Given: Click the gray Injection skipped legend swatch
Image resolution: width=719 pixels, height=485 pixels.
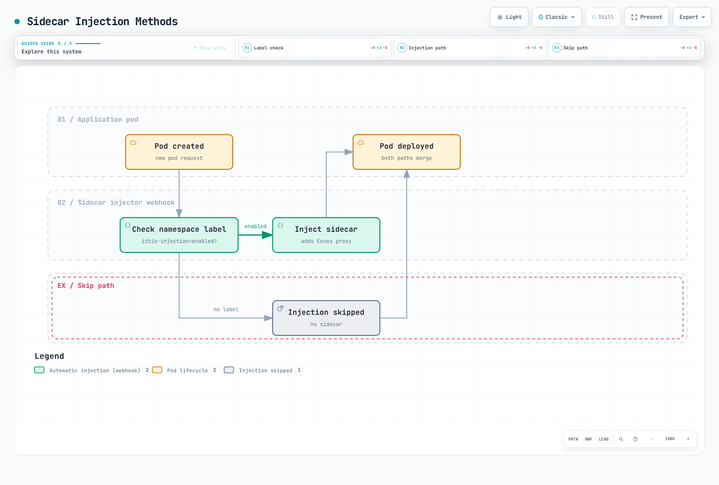Looking at the screenshot, I should [x=229, y=370].
